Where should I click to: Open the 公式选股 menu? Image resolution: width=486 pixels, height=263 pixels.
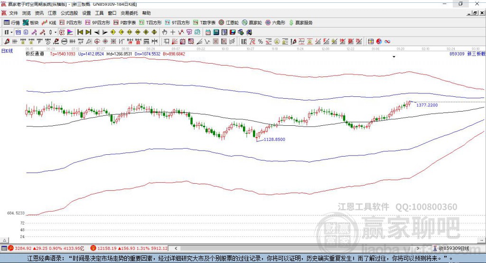tap(69, 13)
